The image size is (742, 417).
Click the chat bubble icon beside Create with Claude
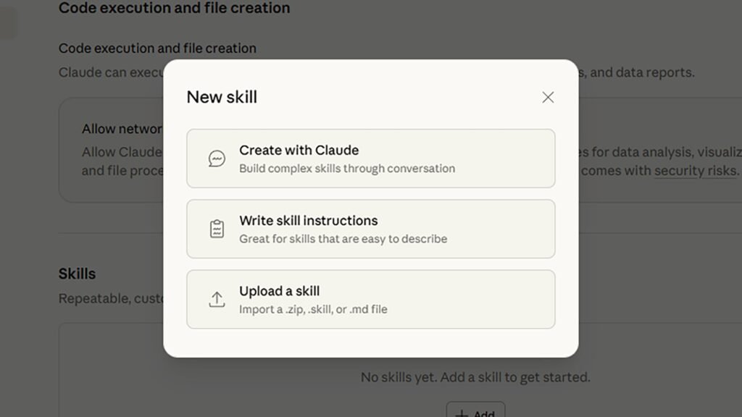[217, 159]
